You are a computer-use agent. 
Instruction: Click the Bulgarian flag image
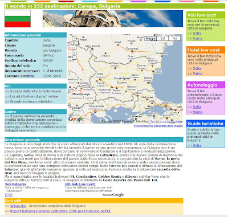[18, 19]
